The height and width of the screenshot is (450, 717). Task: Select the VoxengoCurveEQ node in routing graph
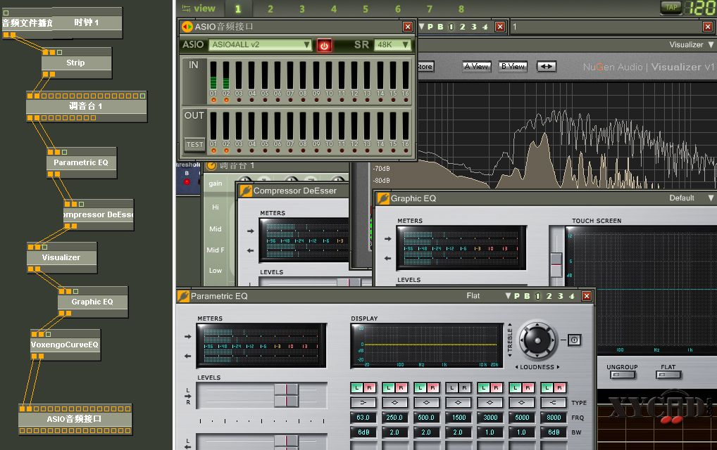65,345
